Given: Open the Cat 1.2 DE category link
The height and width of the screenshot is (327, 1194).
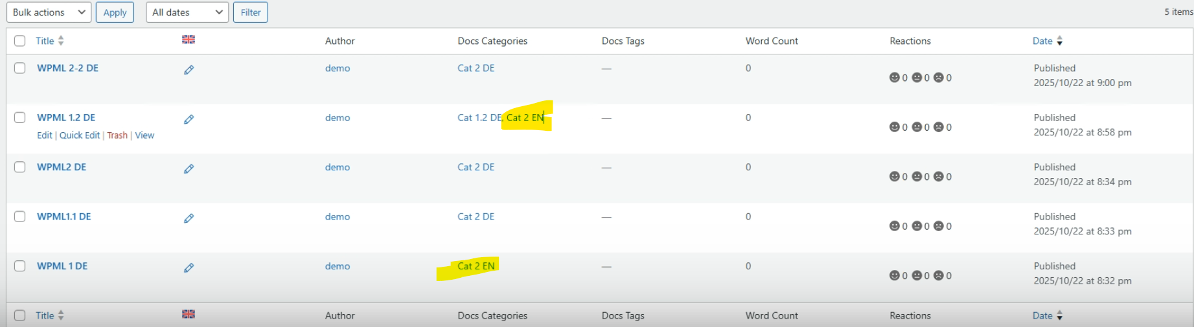Looking at the screenshot, I should (x=479, y=118).
